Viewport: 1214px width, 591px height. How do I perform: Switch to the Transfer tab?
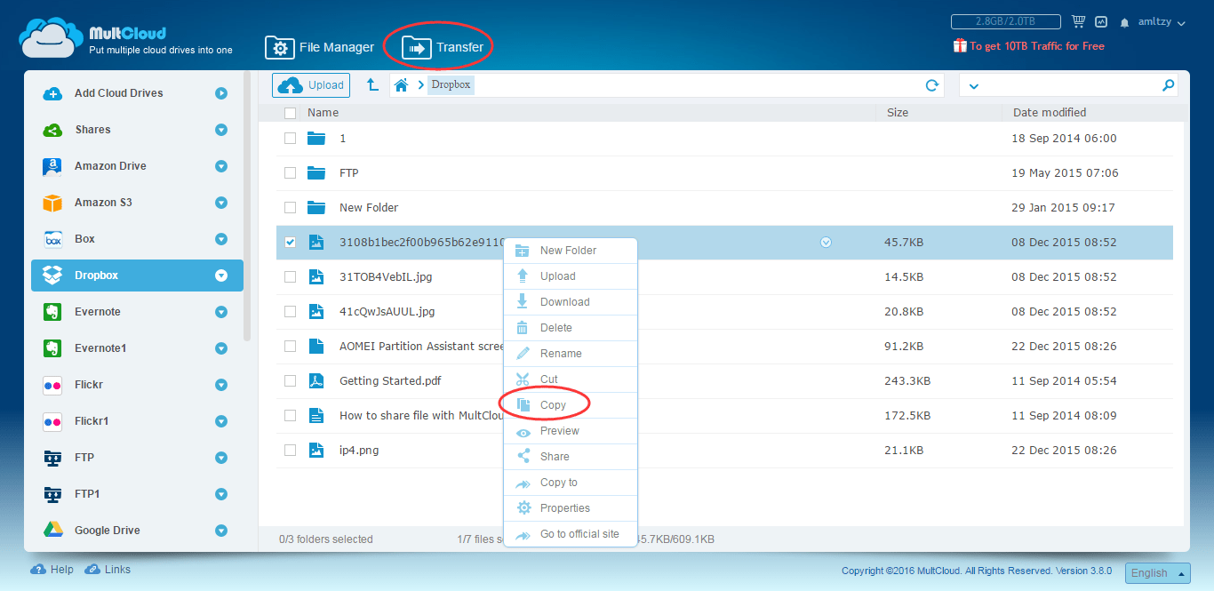point(438,46)
